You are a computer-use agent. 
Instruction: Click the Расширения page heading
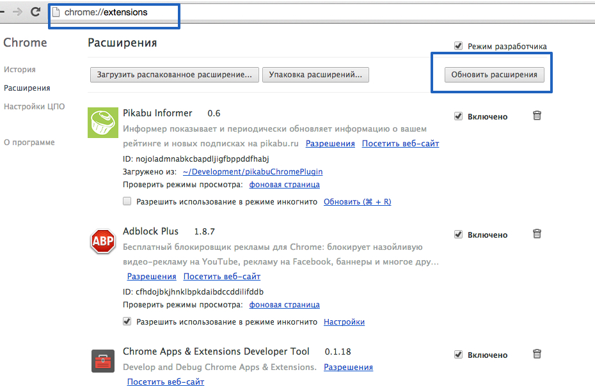tap(122, 42)
